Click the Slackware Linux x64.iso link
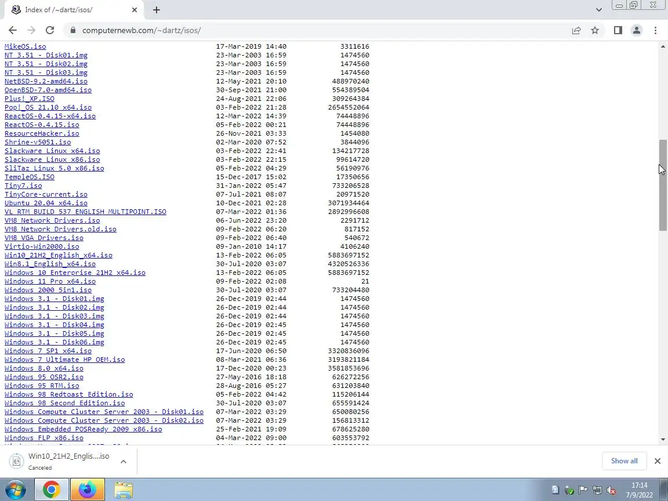Screen dimensions: 668x501 [x=52, y=151]
